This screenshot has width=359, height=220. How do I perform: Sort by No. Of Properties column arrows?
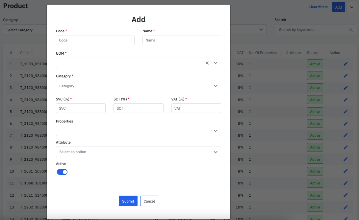(x=281, y=53)
